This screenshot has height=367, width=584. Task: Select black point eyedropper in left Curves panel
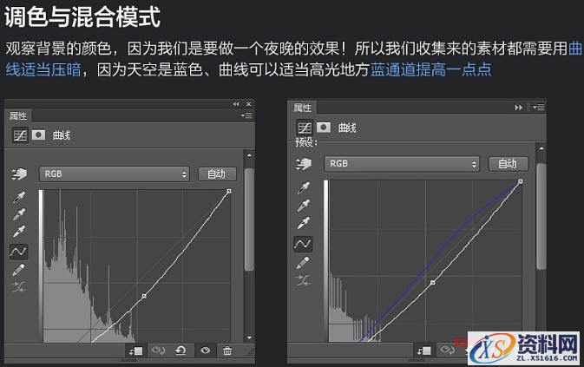coord(19,197)
